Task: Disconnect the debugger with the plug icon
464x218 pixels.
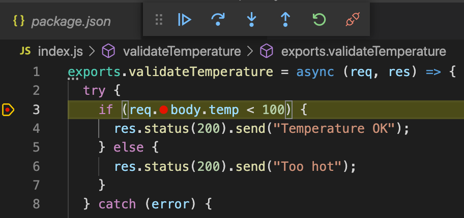Action: [352, 20]
